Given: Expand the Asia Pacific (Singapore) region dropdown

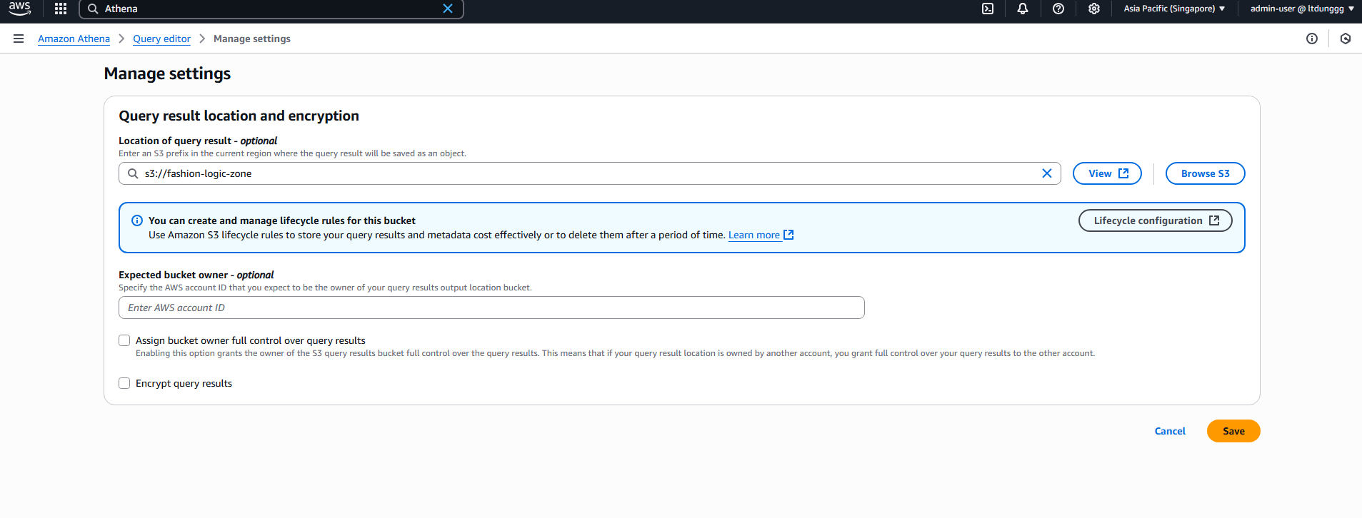Looking at the screenshot, I should click(1174, 9).
